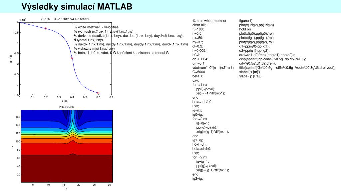
Task: Click the 'd1=pp(ig0)-pp(ig1);' line
Action: (254, 46)
